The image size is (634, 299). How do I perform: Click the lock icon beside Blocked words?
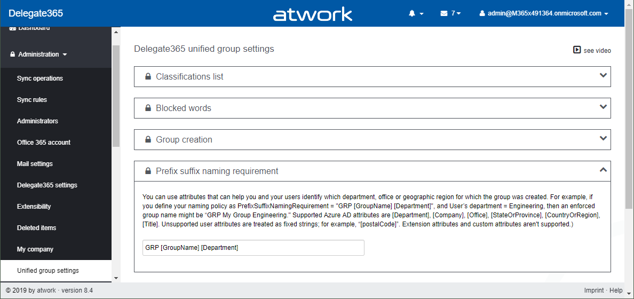click(x=148, y=108)
